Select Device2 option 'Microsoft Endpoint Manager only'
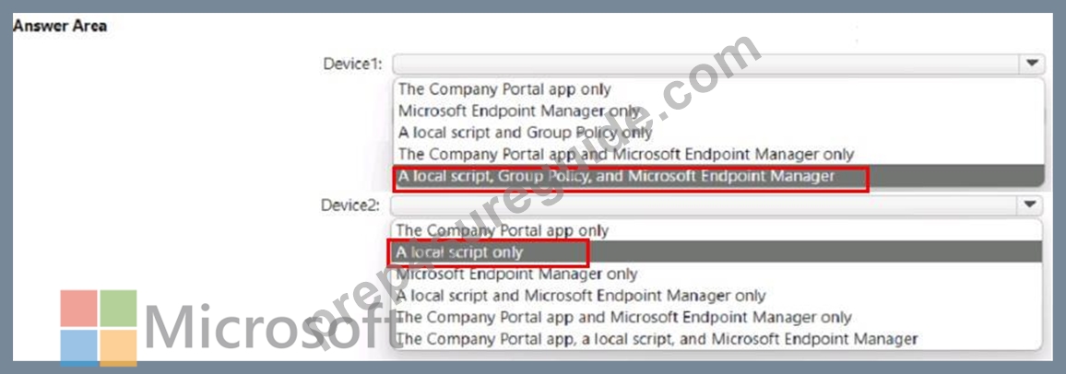 point(516,275)
